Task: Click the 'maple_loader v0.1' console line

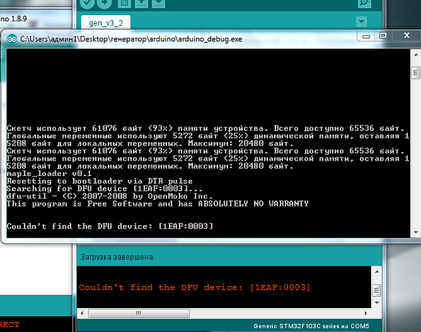Action: point(49,174)
